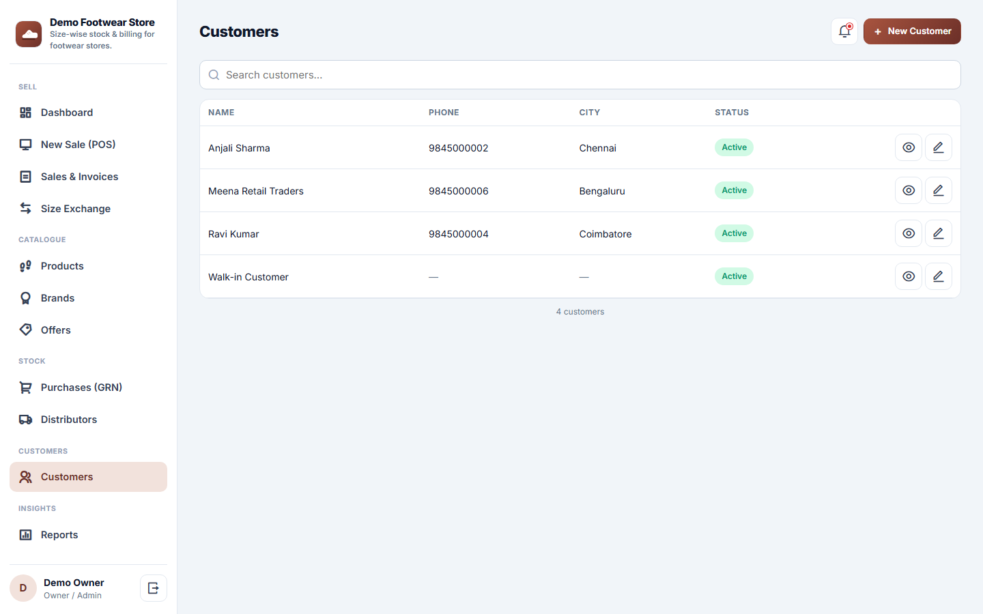Click the Demo Owner avatar
The height and width of the screenshot is (614, 983).
pyautogui.click(x=23, y=588)
